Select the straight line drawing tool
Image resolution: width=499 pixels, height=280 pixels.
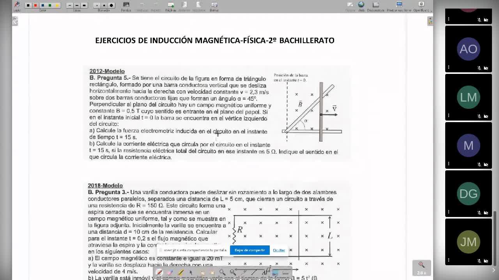point(254,272)
